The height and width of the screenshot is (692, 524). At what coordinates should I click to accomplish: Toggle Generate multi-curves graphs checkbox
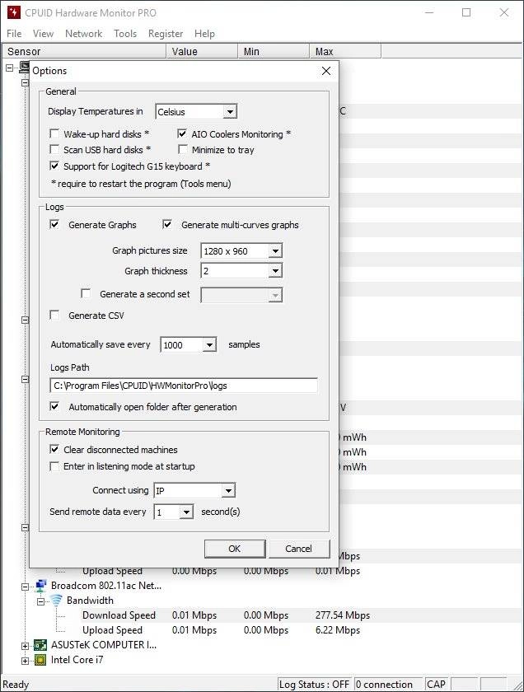click(167, 224)
